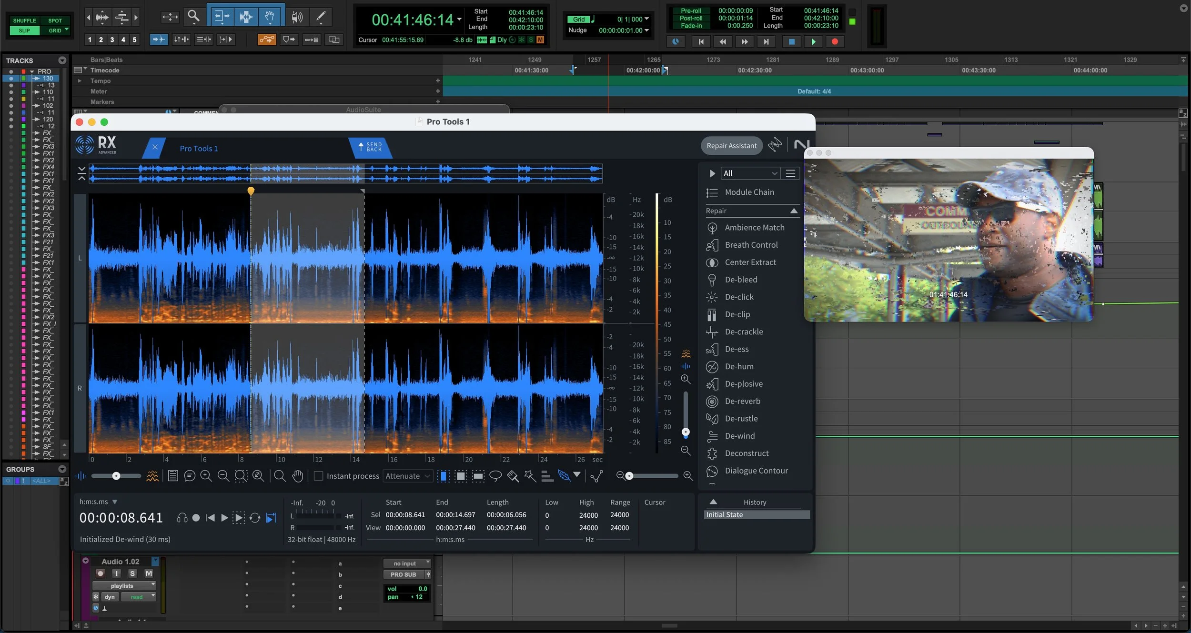Image resolution: width=1191 pixels, height=633 pixels.
Task: Select the RX magic wand tool
Action: [x=530, y=476]
